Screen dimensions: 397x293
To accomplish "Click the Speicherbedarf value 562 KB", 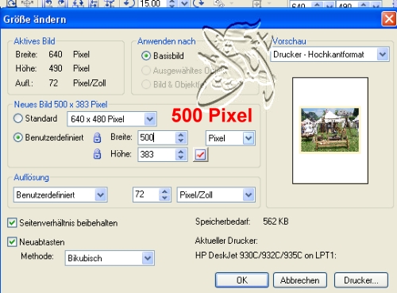I will pos(276,222).
